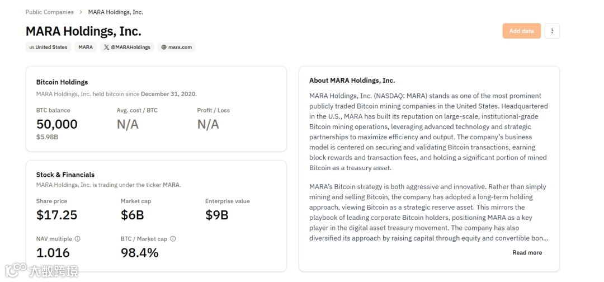Expand the description with Read more
Screen dimensions: 604x282
[527, 253]
